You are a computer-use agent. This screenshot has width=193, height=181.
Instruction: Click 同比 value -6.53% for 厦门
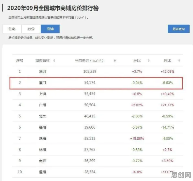click(167, 83)
